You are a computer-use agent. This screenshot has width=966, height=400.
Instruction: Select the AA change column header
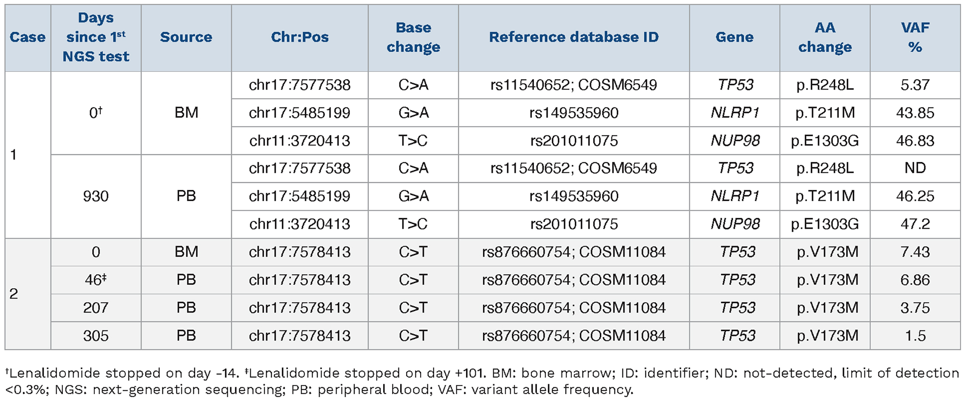click(825, 37)
